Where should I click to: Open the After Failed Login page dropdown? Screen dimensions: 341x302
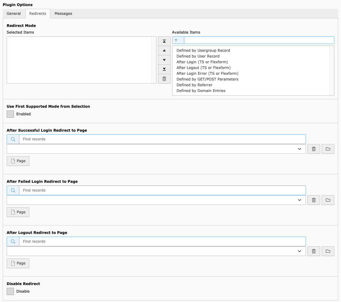click(299, 200)
